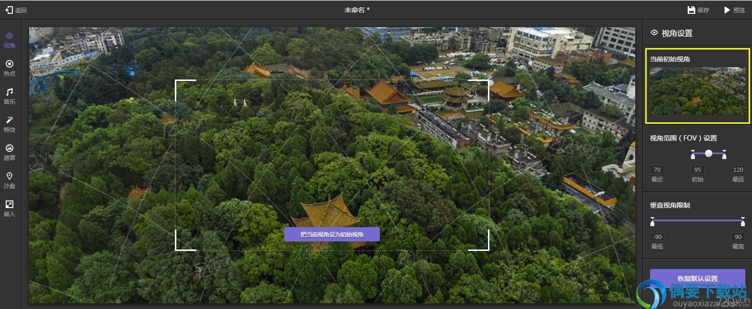Screen dimensions: 752x309
Task: Save project with 保存 button
Action: pyautogui.click(x=698, y=10)
